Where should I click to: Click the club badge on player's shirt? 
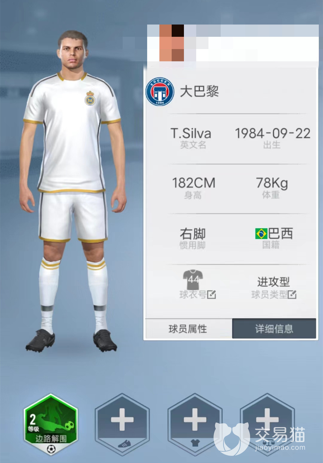pyautogui.click(x=90, y=98)
